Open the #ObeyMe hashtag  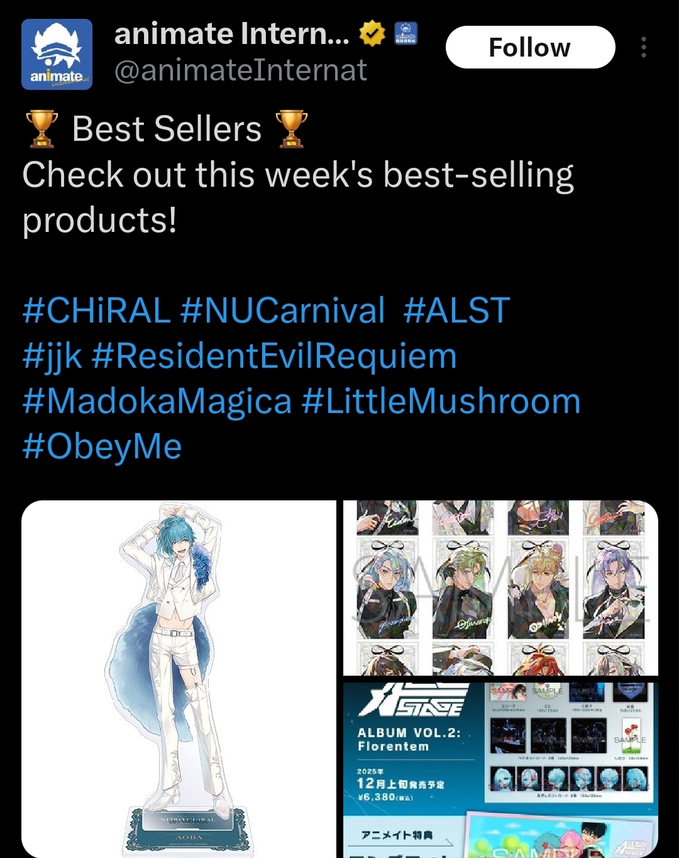point(102,447)
